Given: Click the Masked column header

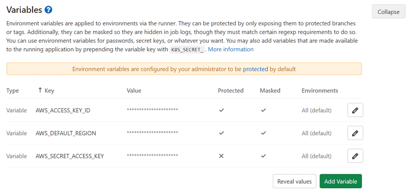Looking at the screenshot, I should coord(270,91).
